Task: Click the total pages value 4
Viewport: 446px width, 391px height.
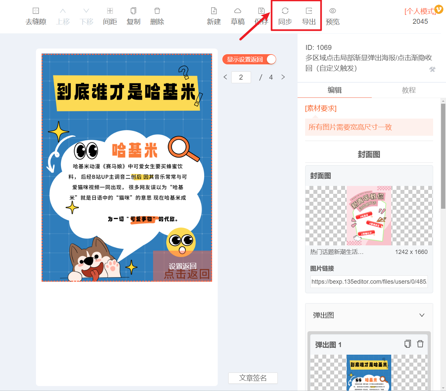Action: [x=271, y=77]
